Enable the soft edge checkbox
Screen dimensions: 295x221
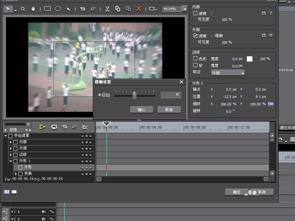click(195, 65)
